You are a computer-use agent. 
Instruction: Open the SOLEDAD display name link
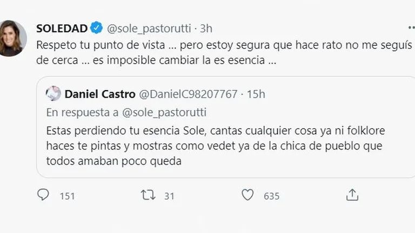coord(62,28)
